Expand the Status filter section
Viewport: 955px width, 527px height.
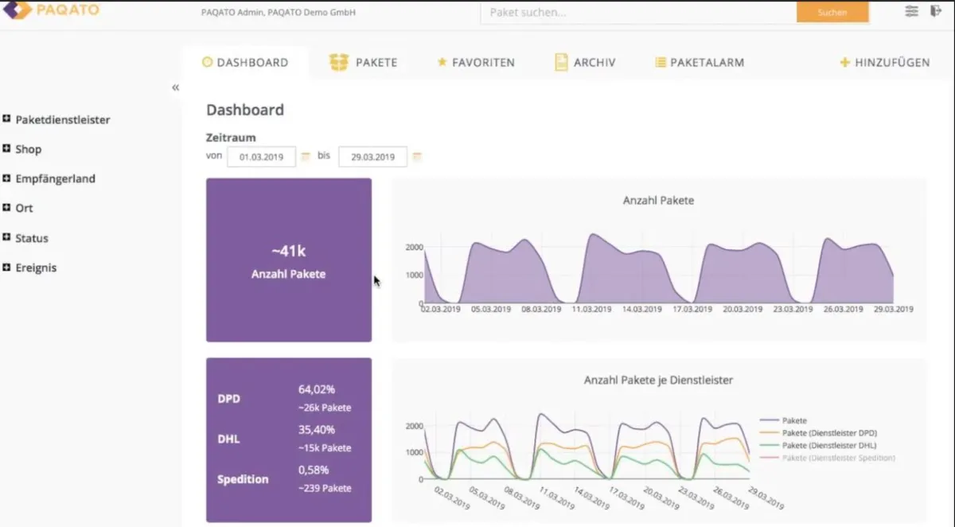tap(7, 237)
